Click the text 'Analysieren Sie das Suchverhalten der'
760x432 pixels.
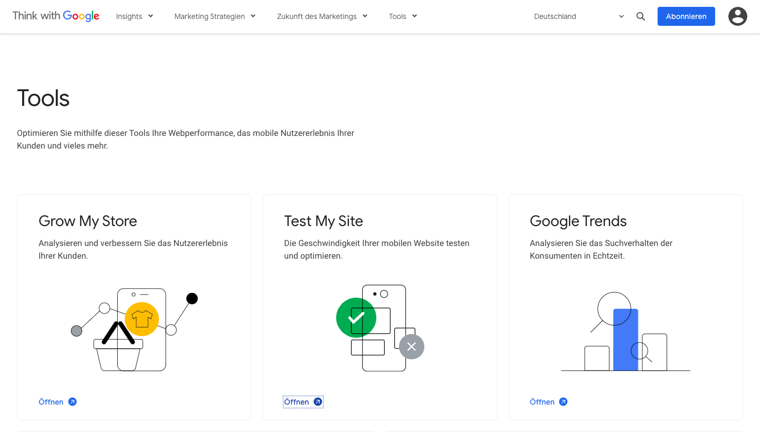(x=601, y=243)
